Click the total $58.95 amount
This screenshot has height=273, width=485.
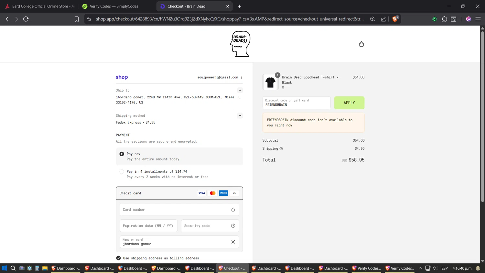(357, 160)
